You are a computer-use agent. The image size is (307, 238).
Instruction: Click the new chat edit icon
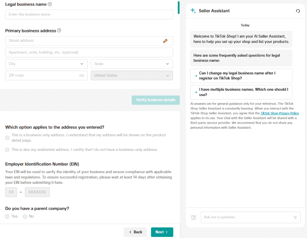tap(194, 217)
